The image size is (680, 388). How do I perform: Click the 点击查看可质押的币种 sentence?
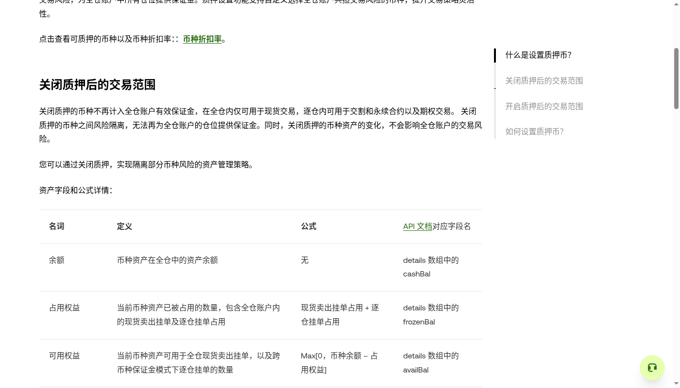133,39
